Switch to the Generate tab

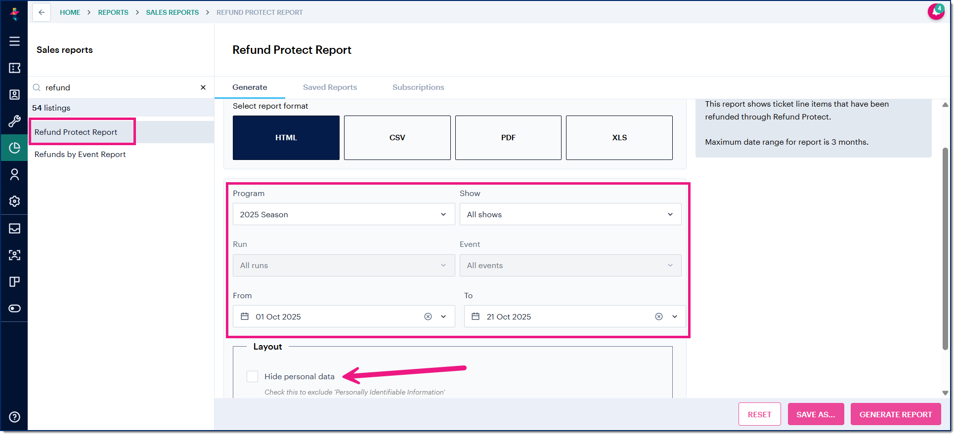click(250, 87)
